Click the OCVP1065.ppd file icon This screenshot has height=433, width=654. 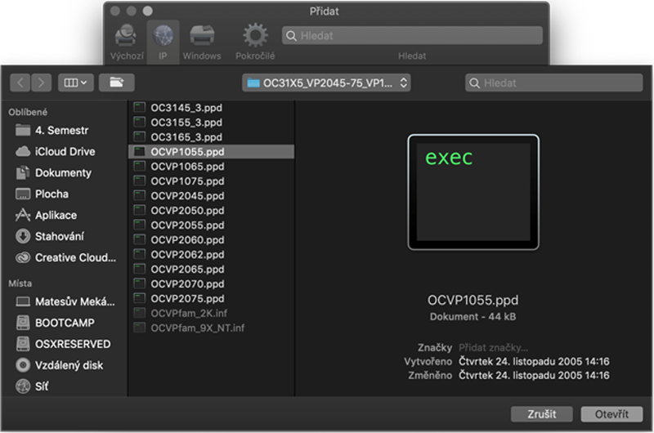139,167
